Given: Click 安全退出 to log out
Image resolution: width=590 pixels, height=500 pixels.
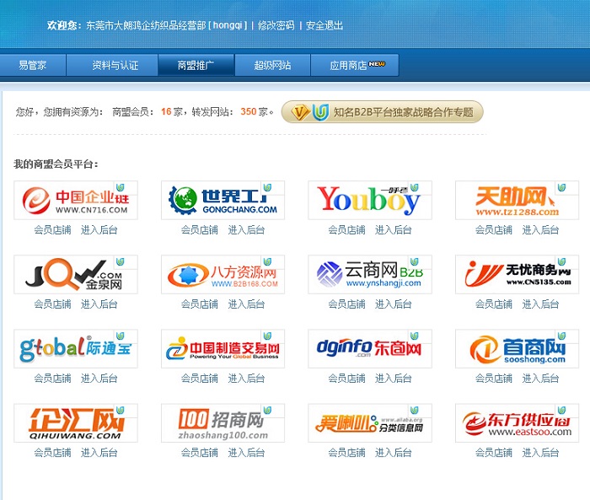Looking at the screenshot, I should coord(324,25).
